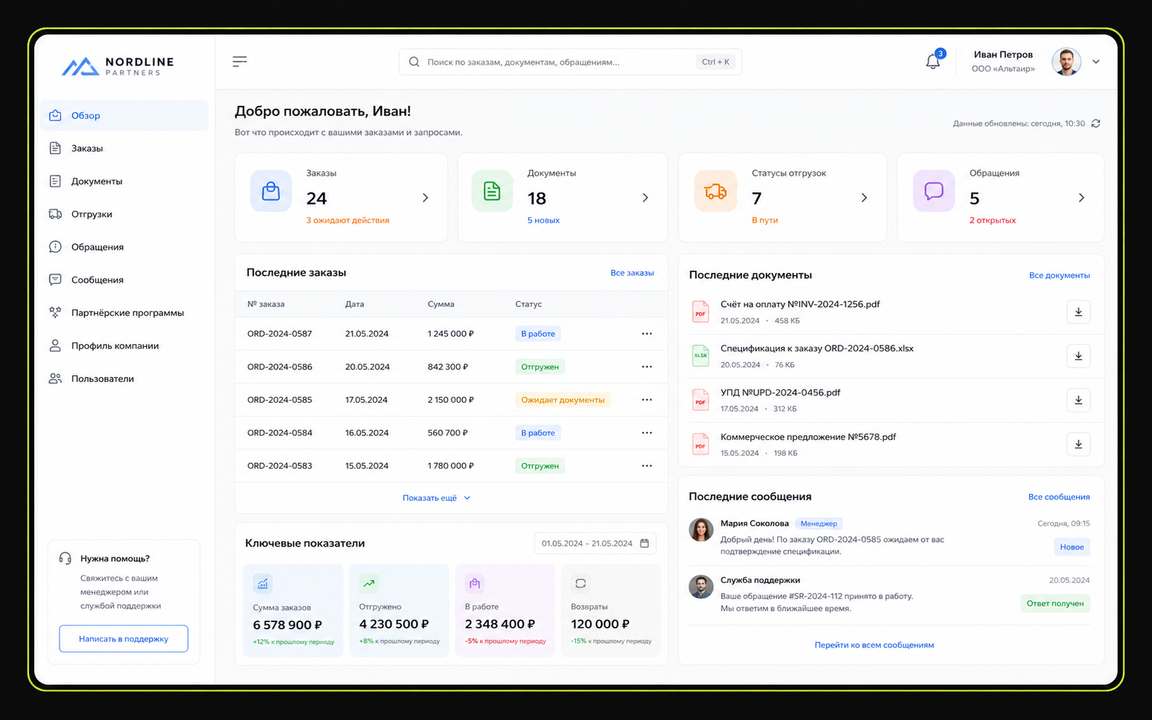Screen dimensions: 1152x720
Task: Click order number ORD-2024-0585
Action: pos(280,400)
